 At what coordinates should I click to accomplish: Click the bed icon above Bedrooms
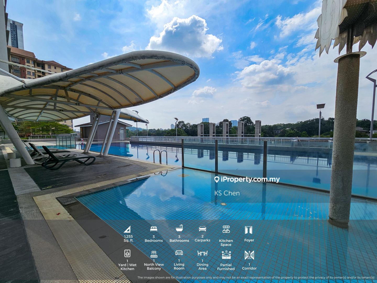tap(154, 229)
